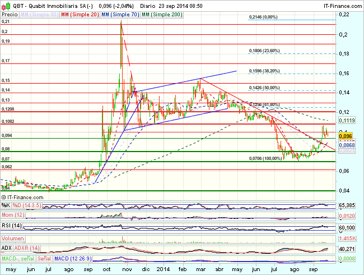Toggle the MM (Simple 50) moving average label
Image resolution: width=364 pixels, height=275 pixels.
(x=39, y=15)
